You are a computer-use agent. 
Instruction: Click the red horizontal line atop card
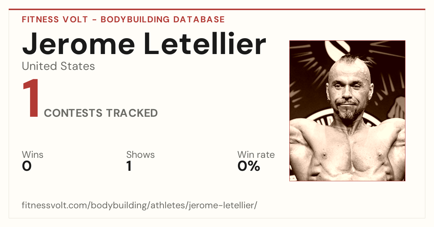coord(217,9)
